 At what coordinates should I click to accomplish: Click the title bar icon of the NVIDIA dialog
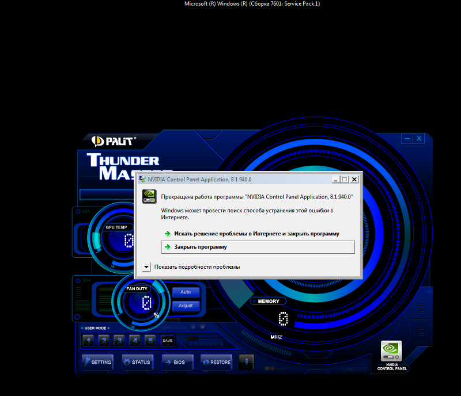pyautogui.click(x=142, y=179)
